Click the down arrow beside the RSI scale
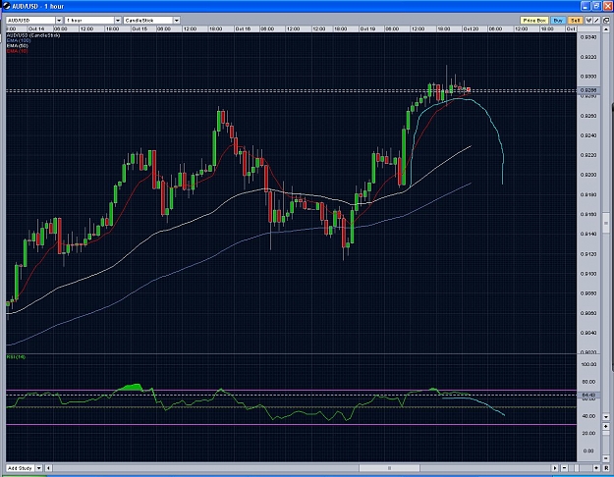 pyautogui.click(x=606, y=417)
